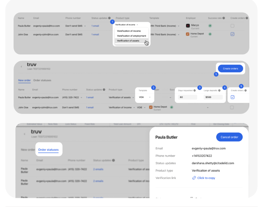
Task: Switch to the highlighted Order statuses tab
Action: (49, 150)
